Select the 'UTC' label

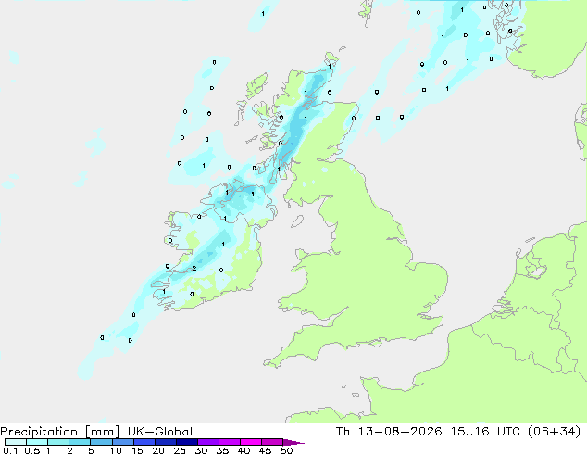pos(508,431)
